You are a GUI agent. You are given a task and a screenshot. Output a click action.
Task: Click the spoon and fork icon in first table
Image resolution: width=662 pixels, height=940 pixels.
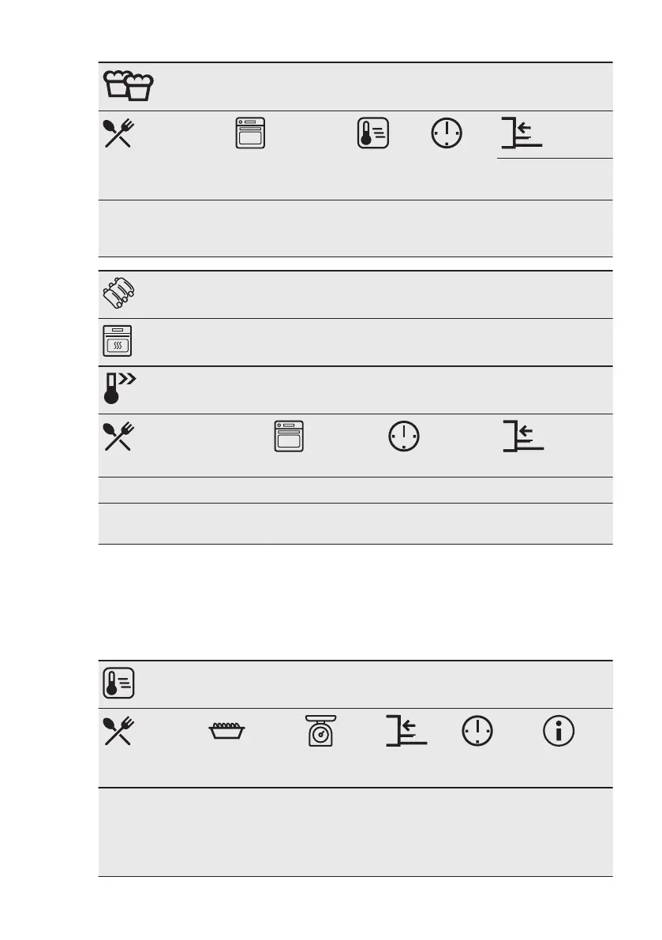coord(118,133)
